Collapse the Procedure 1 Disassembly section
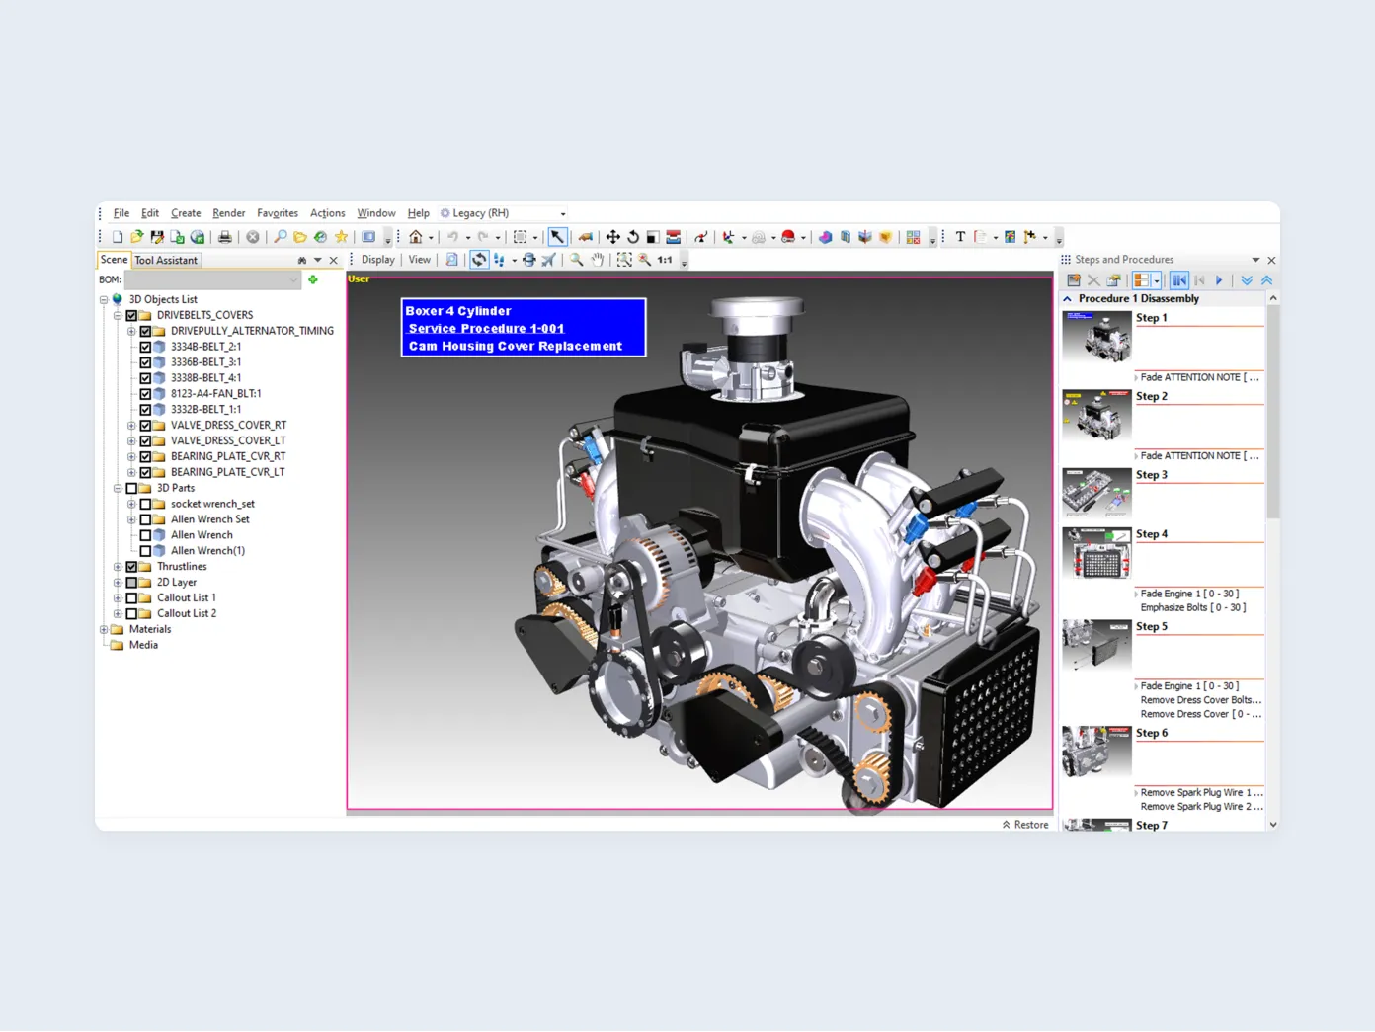This screenshot has height=1032, width=1375. click(1067, 299)
